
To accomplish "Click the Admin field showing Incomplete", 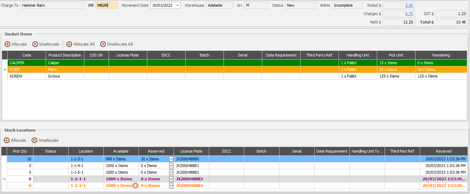I will pos(347,5).
